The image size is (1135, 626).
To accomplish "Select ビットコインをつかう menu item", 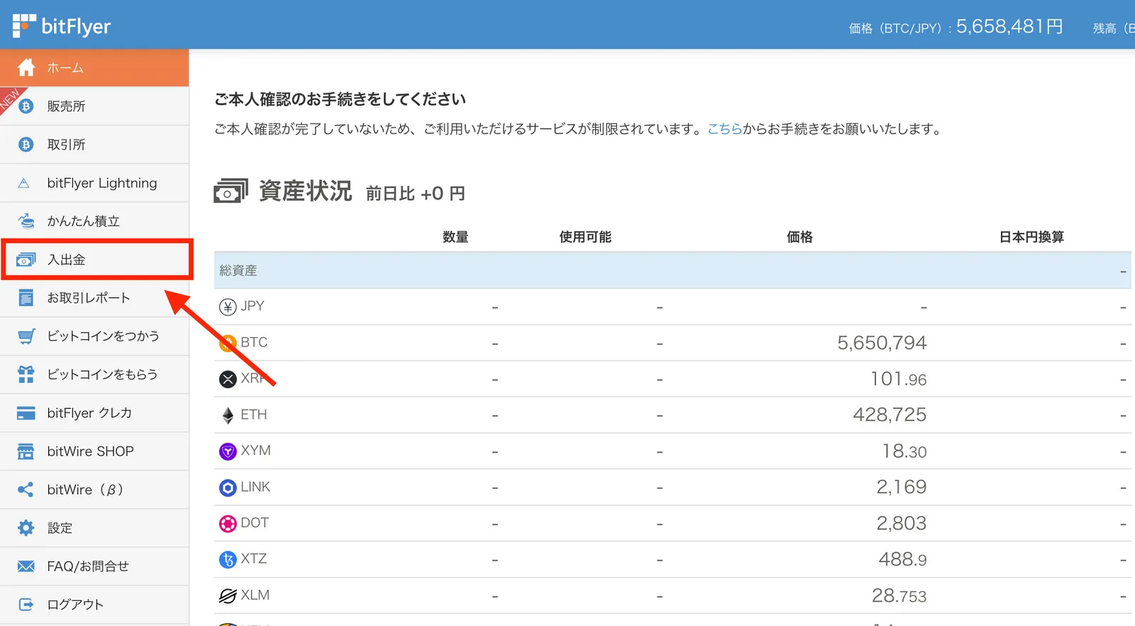I will (x=94, y=336).
